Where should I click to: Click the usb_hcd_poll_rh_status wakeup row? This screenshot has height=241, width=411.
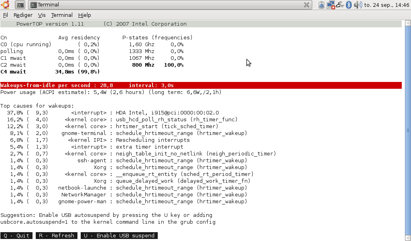tap(122, 120)
